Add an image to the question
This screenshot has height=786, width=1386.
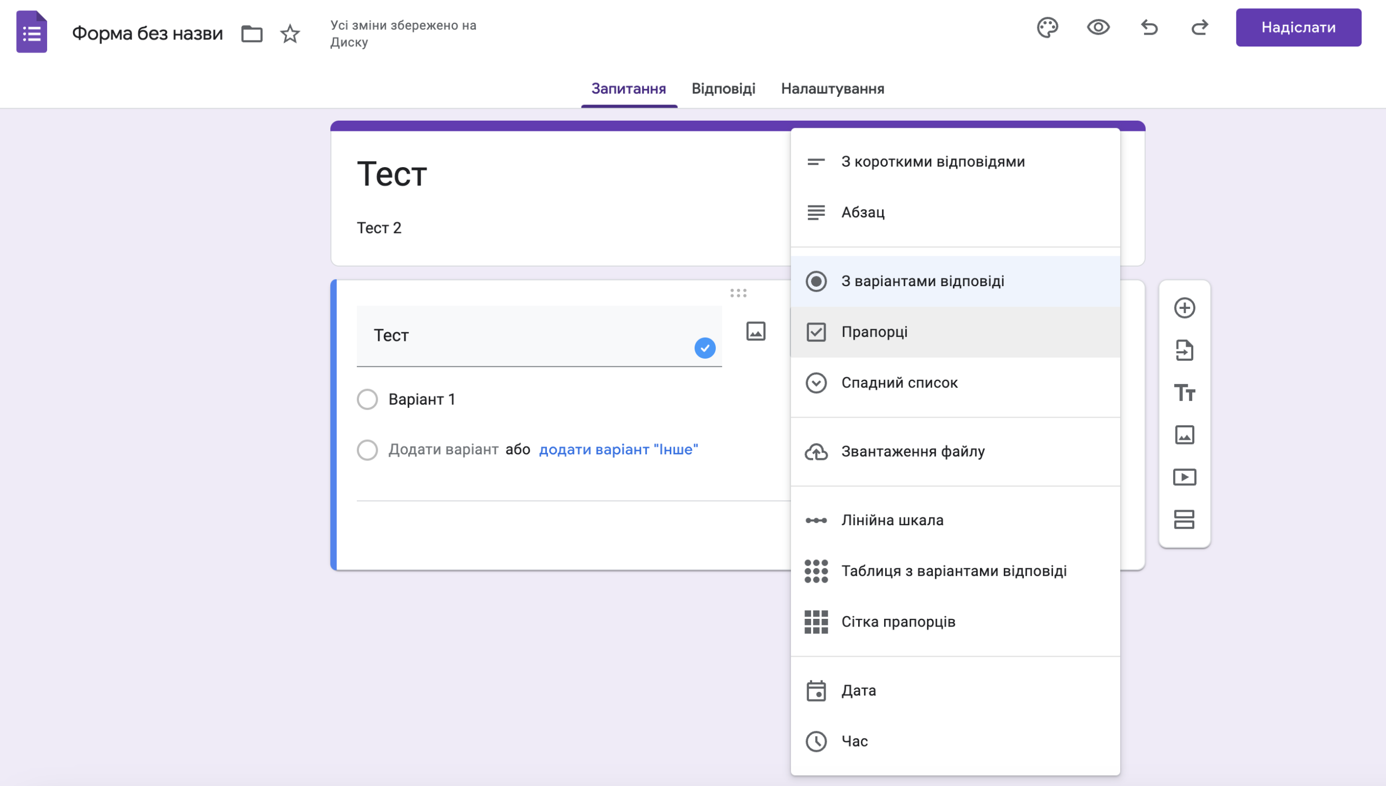tap(756, 331)
